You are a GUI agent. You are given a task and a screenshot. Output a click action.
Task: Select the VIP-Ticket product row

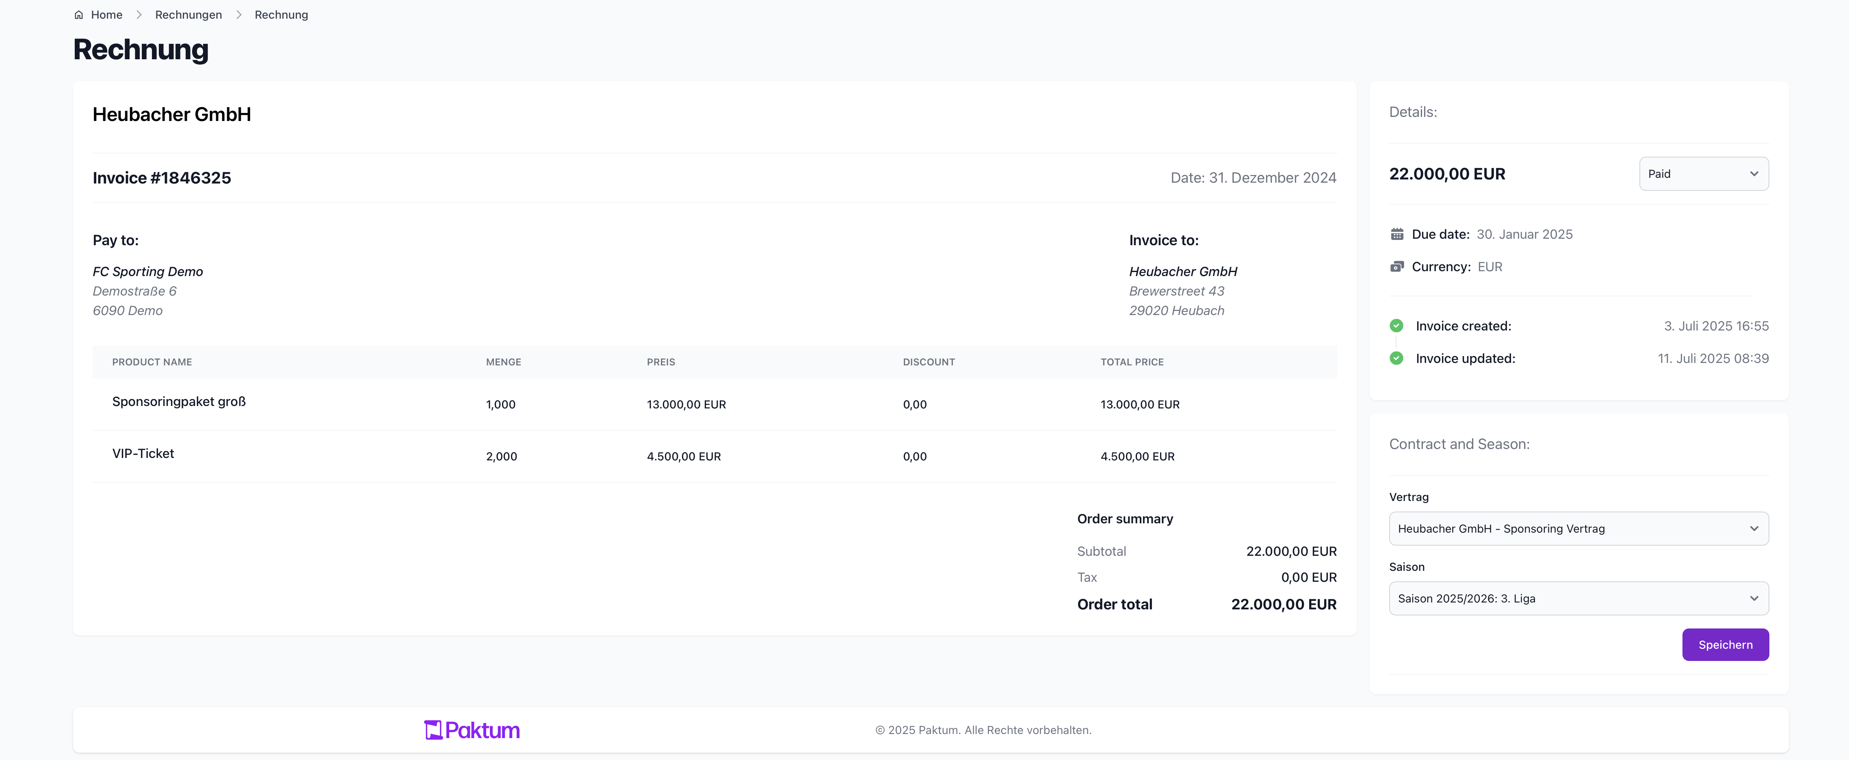click(x=714, y=456)
